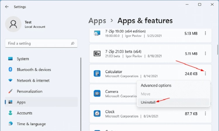The width and height of the screenshot is (219, 131).
Task: Click the Apps & features heading
Action: [x=145, y=21]
